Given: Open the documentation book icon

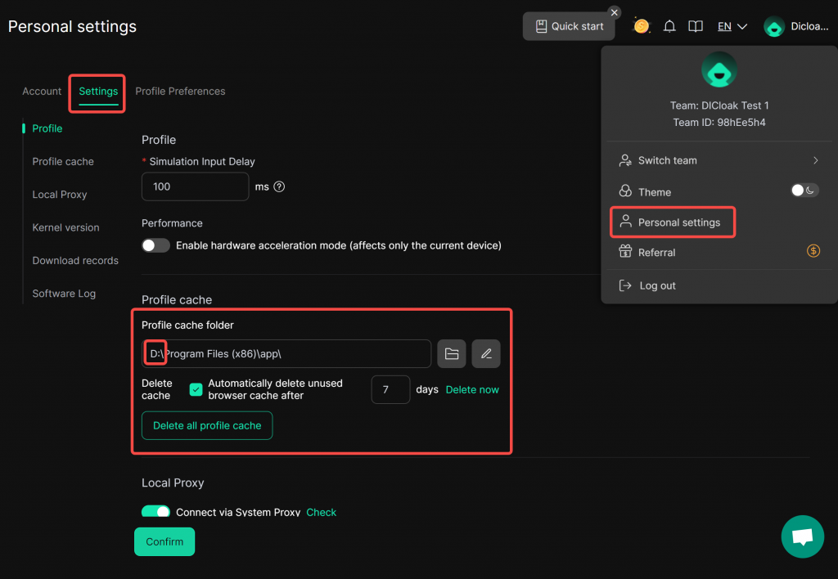Looking at the screenshot, I should pos(696,26).
